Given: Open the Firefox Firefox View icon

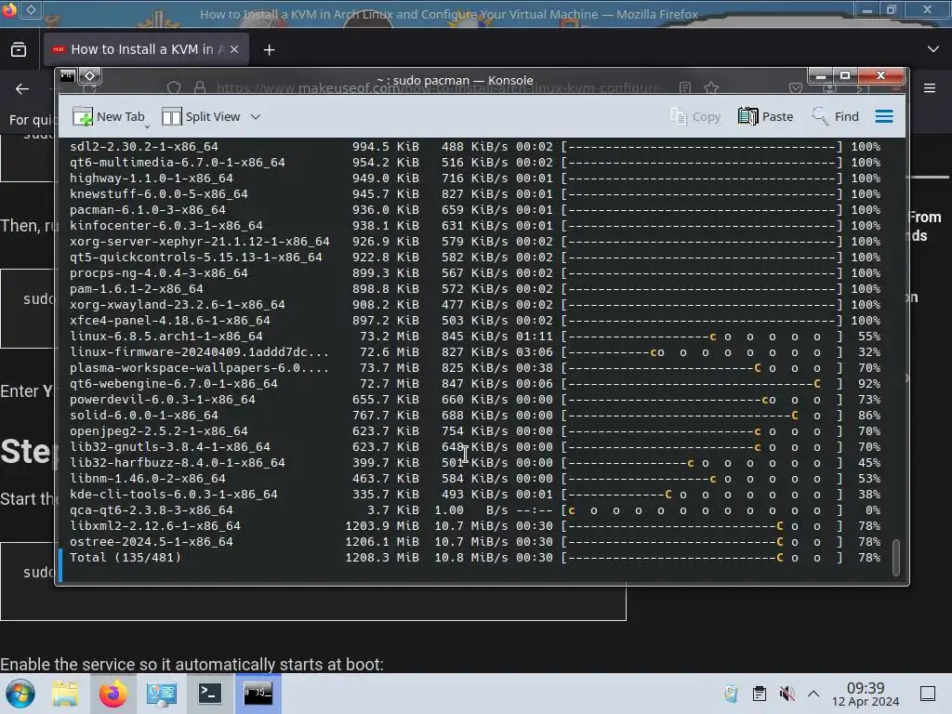Looking at the screenshot, I should 19,49.
